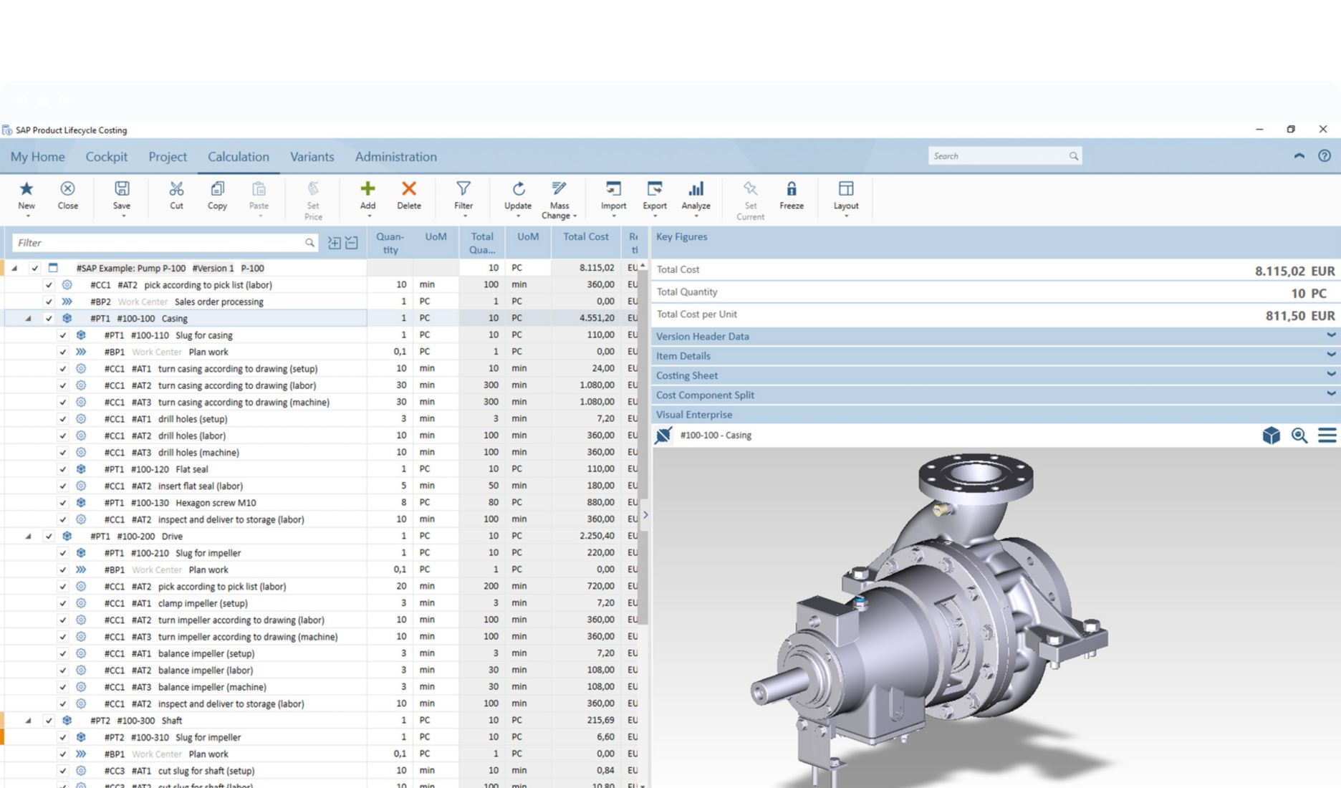The image size is (1341, 788).
Task: Toggle checkbox for #100-130 Hexagon screw M10
Action: [63, 503]
